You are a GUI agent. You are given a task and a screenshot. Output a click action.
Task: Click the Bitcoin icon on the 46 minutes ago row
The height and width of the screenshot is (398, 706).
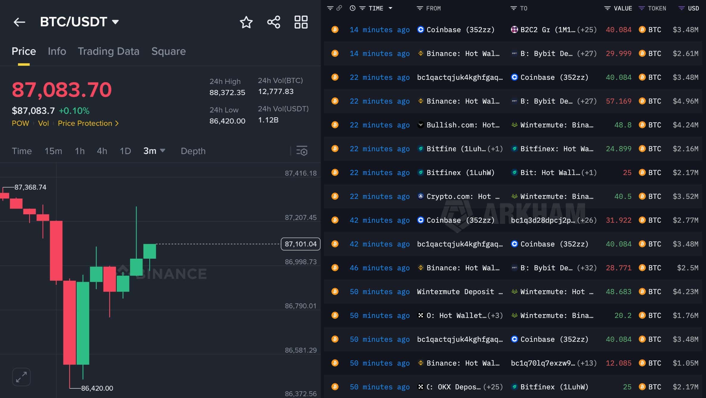(335, 268)
